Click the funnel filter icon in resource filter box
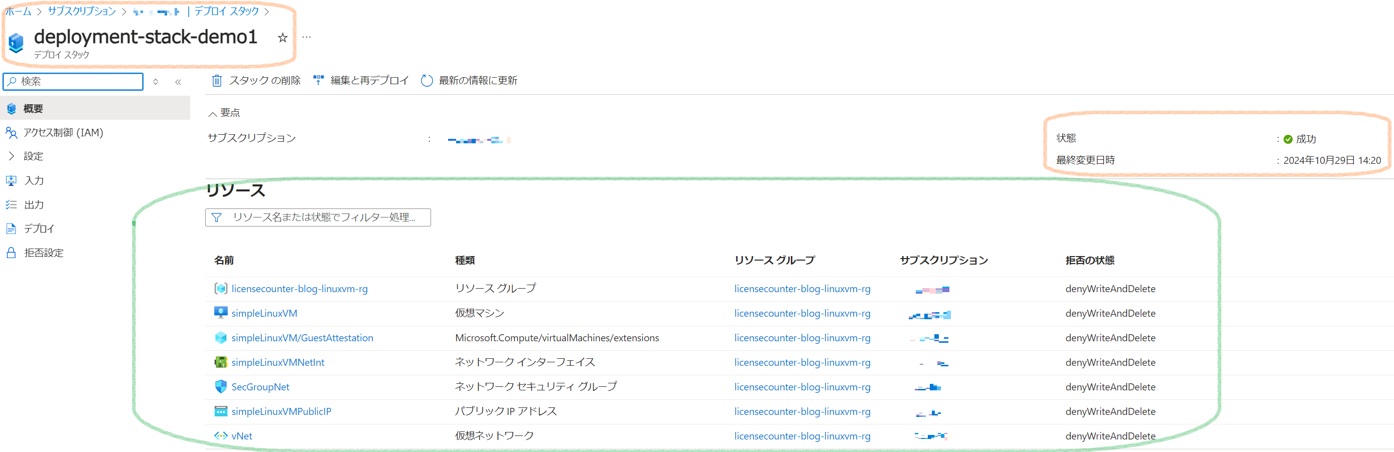The height and width of the screenshot is (452, 1394). tap(216, 217)
